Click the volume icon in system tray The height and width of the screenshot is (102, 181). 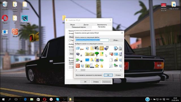click(161, 99)
